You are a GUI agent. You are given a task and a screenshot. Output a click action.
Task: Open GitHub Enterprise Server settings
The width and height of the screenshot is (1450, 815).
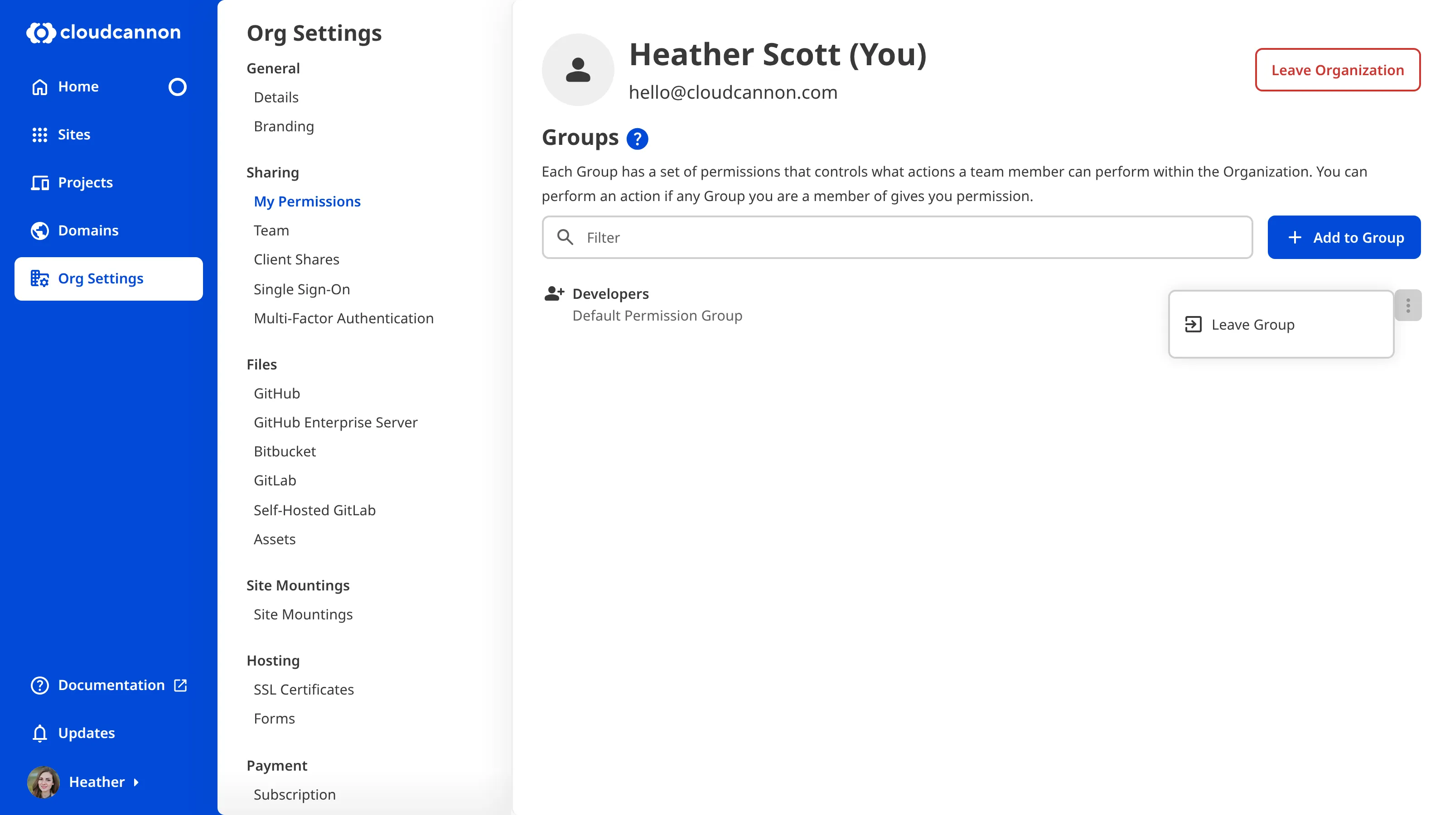coord(335,422)
